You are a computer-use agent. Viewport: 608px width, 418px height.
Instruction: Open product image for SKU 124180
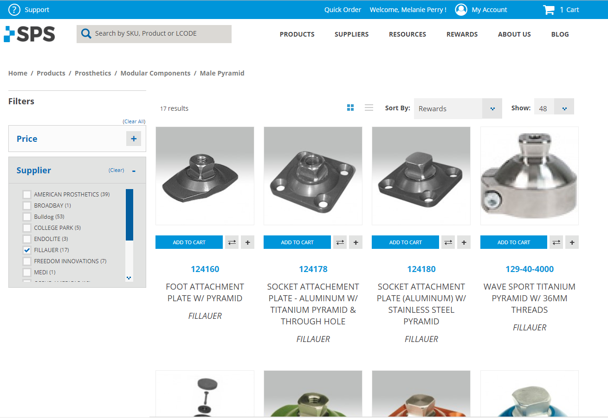[x=421, y=176]
